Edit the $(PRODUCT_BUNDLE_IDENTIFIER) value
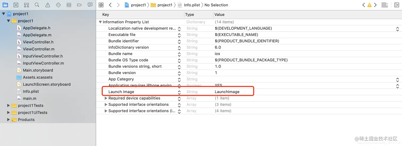Image resolution: width=402 pixels, height=146 pixels. [247, 41]
